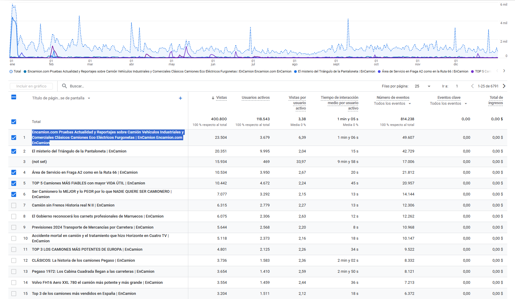Click El misterio del Triángulo legend dot
The image size is (515, 299).
point(295,72)
